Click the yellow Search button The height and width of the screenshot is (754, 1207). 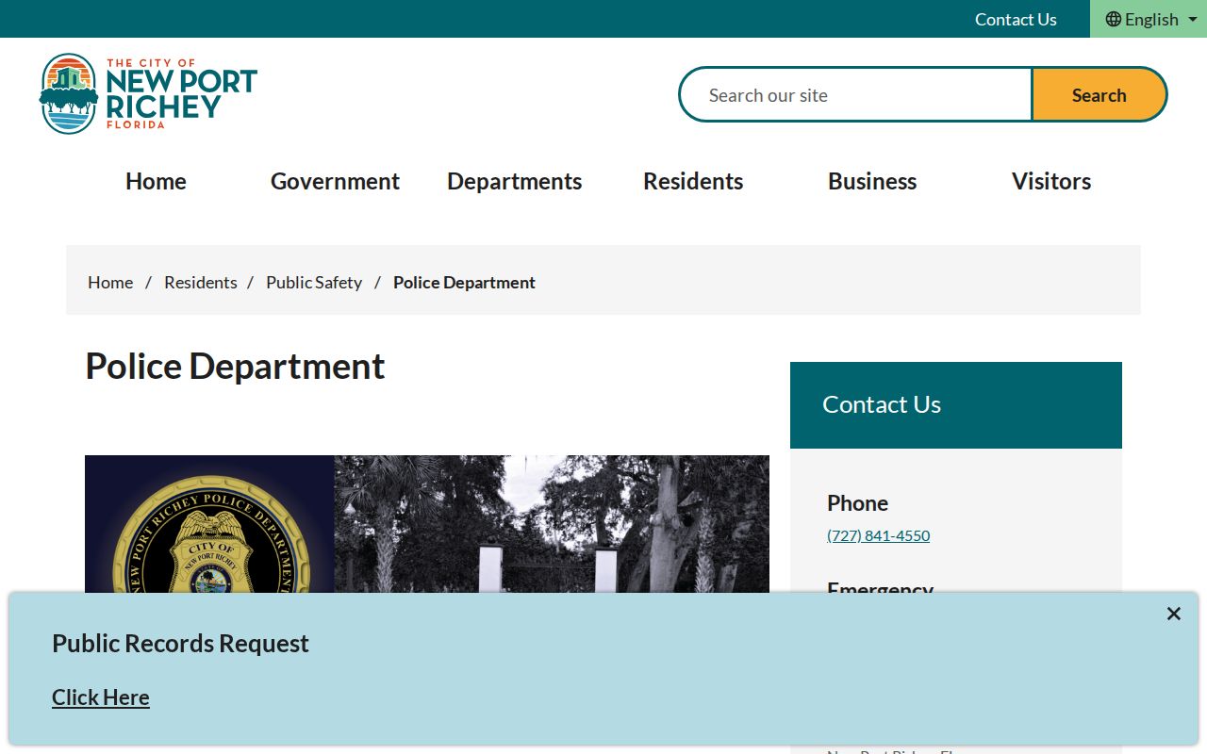[x=1099, y=94]
